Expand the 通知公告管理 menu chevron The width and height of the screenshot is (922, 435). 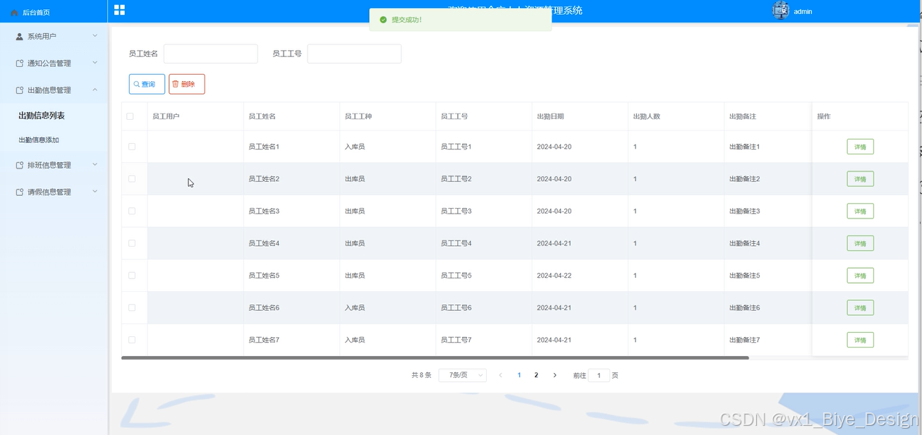95,63
